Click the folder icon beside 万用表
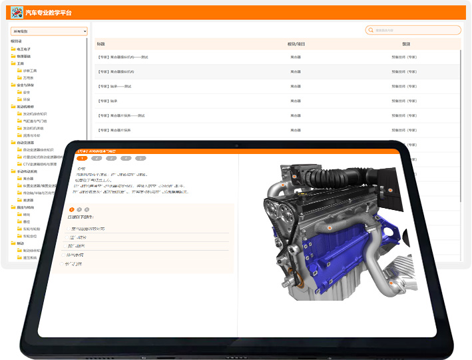Image resolution: width=472 pixels, height=360 pixels. point(19,78)
